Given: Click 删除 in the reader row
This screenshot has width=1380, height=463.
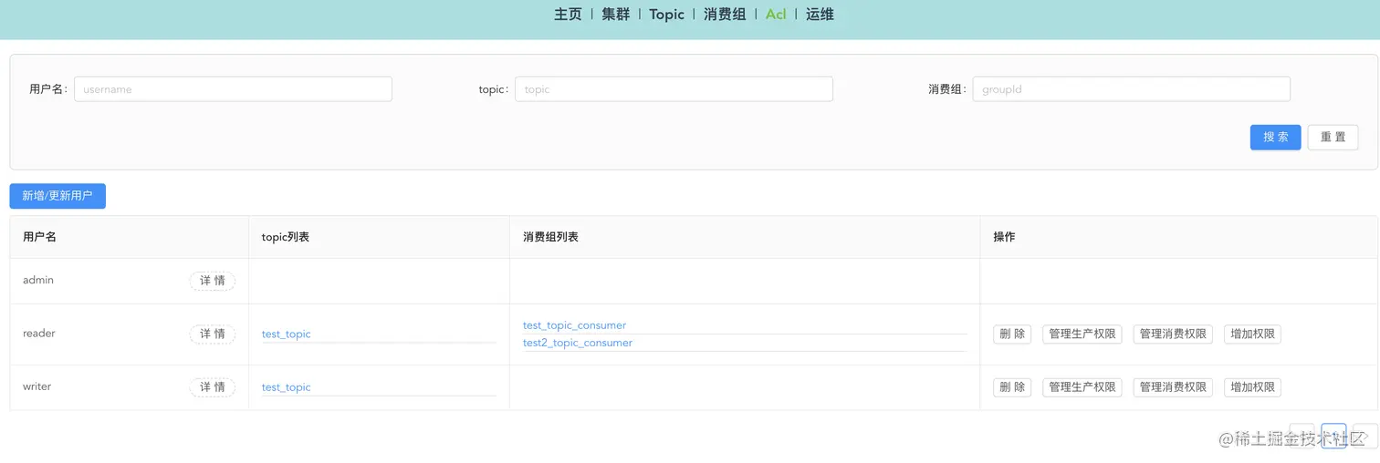Looking at the screenshot, I should [1012, 334].
